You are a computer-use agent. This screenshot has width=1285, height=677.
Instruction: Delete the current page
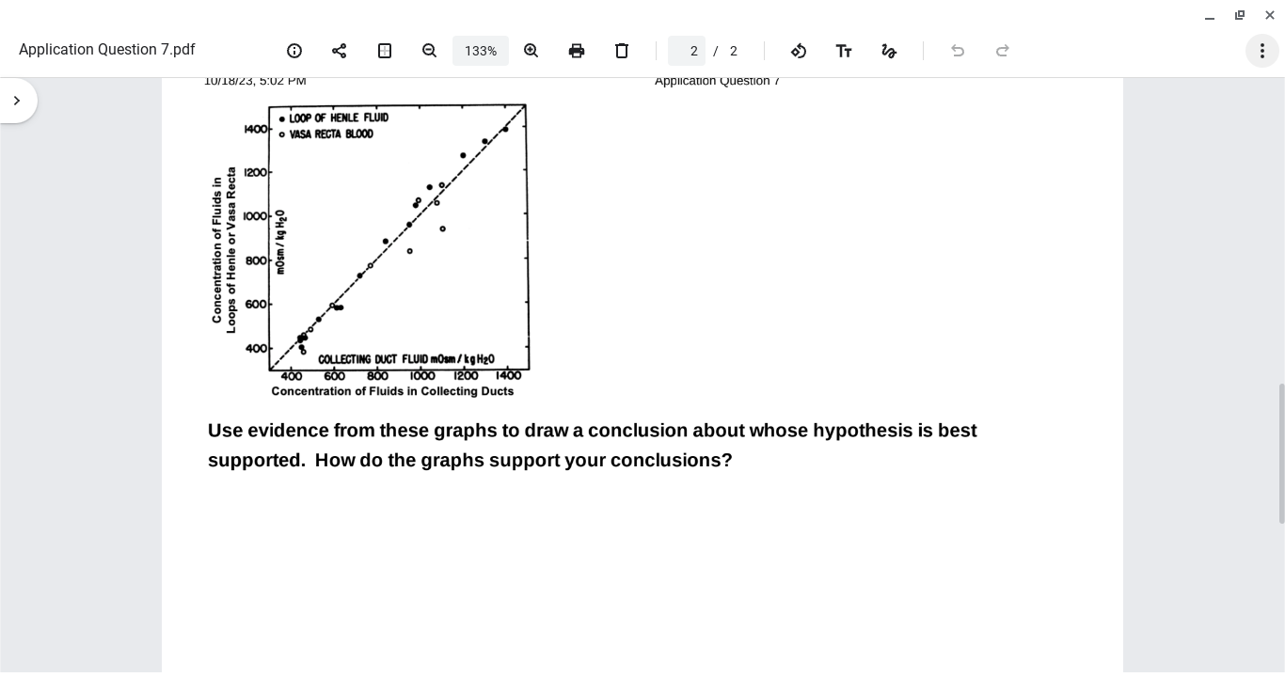click(x=622, y=51)
